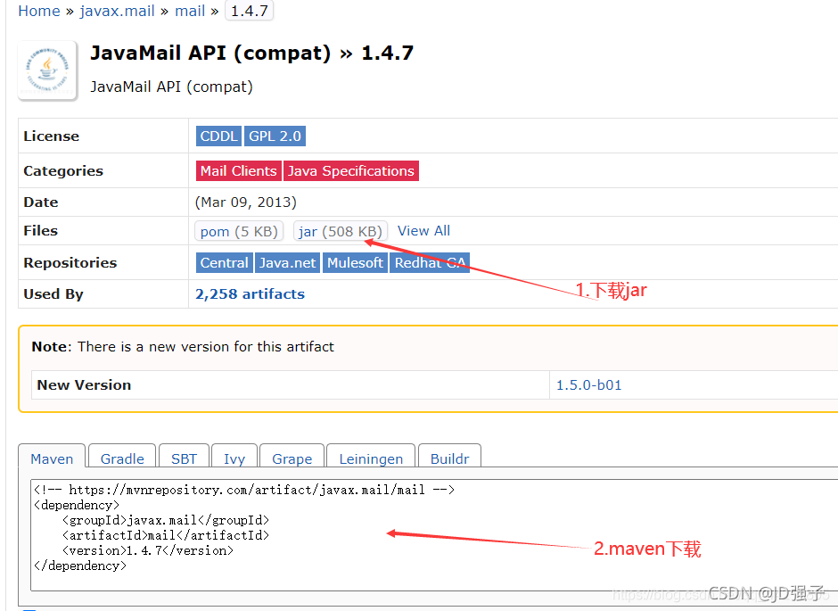Click the Files row label
The height and width of the screenshot is (611, 838).
click(41, 230)
